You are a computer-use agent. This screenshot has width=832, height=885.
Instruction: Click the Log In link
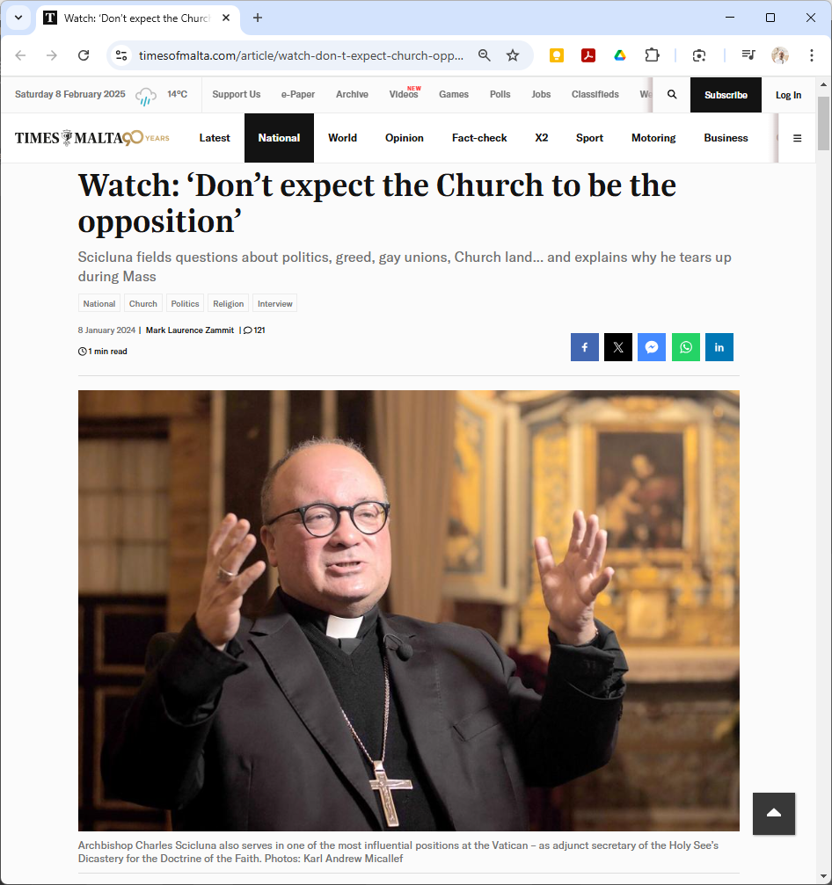[x=788, y=95]
